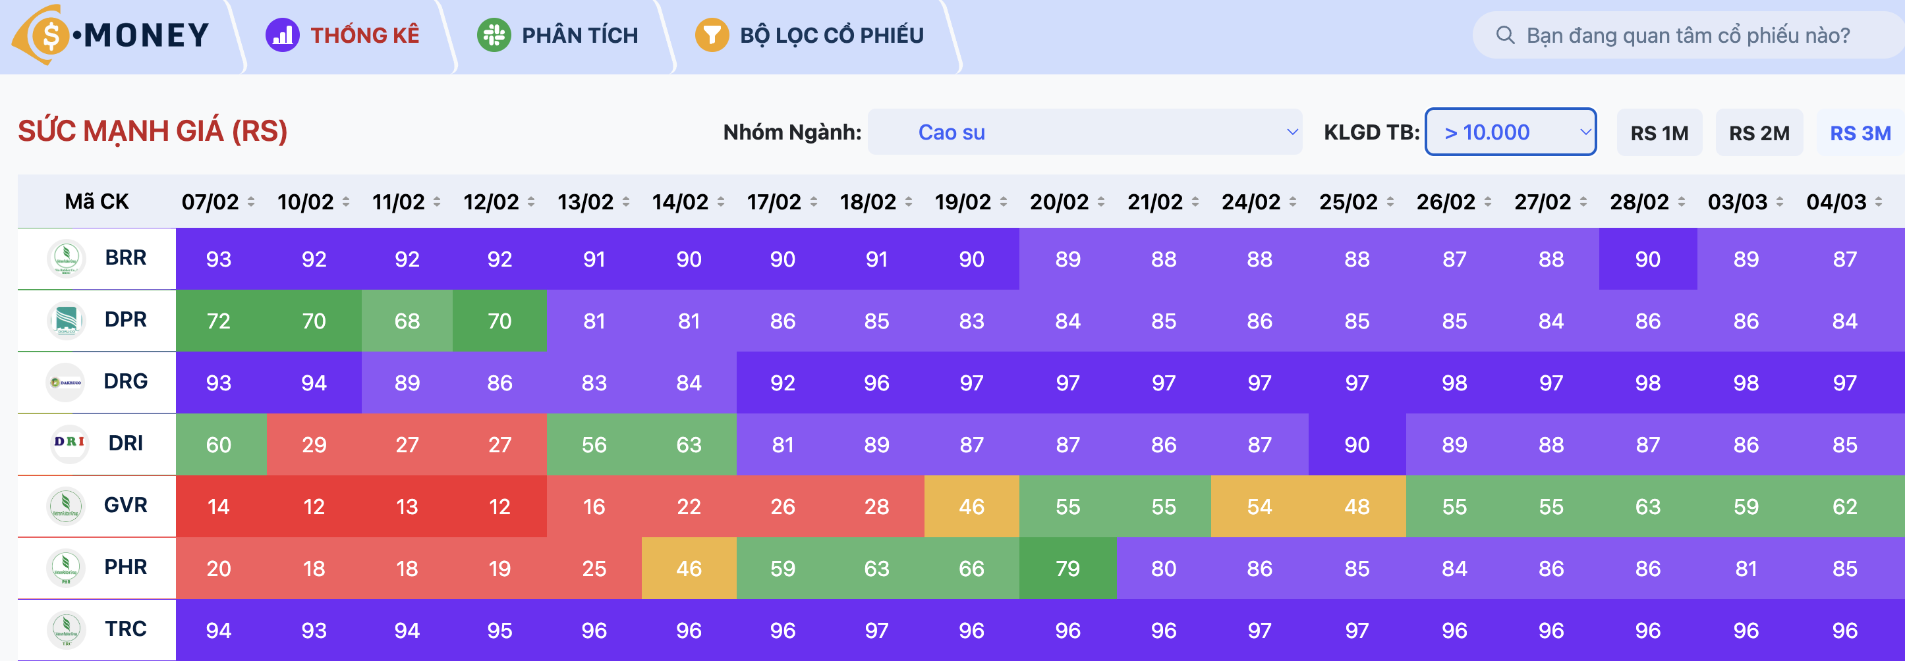Click the search magnifier icon
This screenshot has height=661, width=1905.
tap(1505, 35)
